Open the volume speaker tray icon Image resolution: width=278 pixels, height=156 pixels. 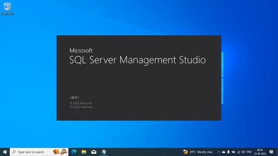[243, 152]
